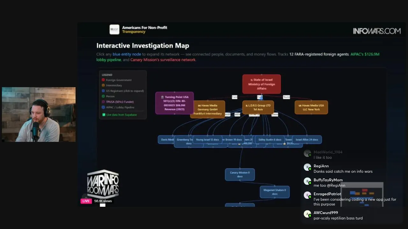Click the INFOWARS.COM logo

click(x=377, y=31)
